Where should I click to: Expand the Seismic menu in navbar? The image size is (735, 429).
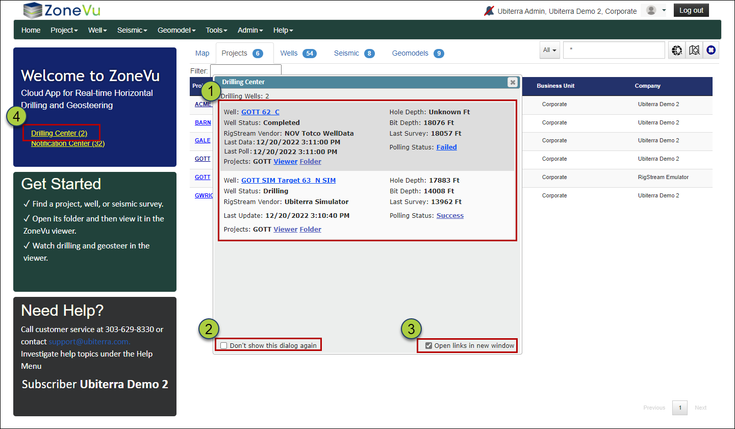(132, 30)
